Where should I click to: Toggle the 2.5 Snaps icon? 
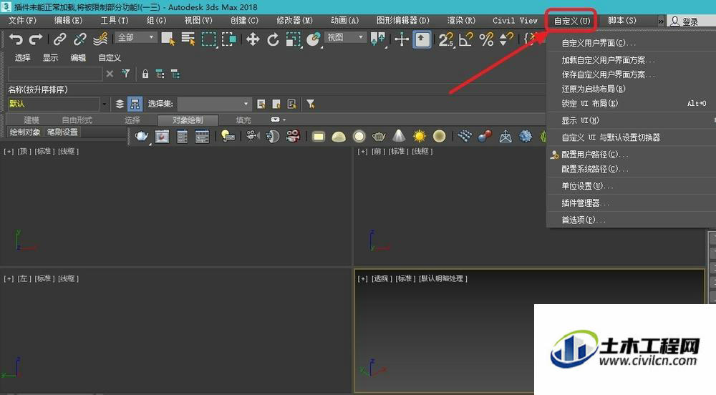point(446,39)
